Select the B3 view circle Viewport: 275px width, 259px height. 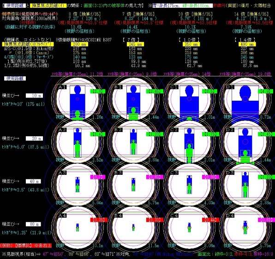click(x=133, y=184)
